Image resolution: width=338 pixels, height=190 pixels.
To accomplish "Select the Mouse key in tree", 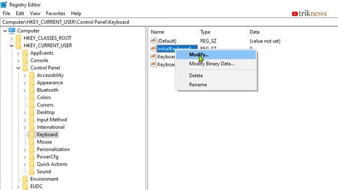I will (44, 142).
